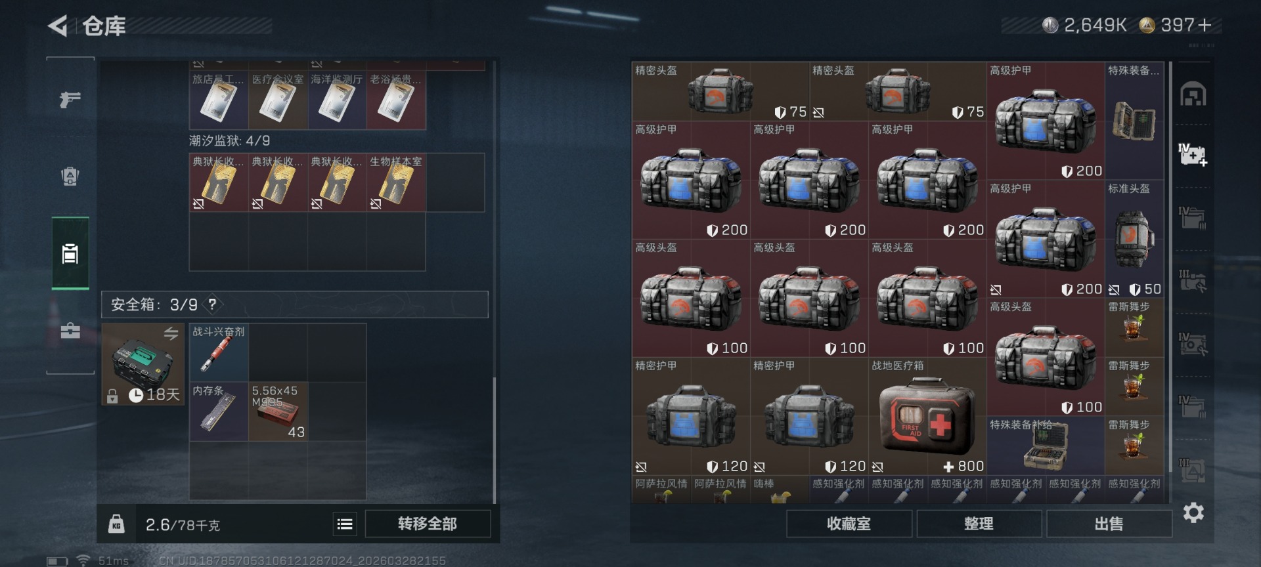This screenshot has width=1261, height=567.
Task: Click the left inventory scrollbar thumb
Action: tap(494, 440)
